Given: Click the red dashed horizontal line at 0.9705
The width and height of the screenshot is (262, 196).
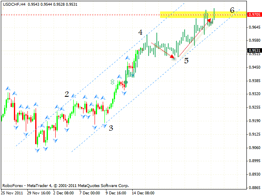Looking at the screenshot, I should pyautogui.click(x=82, y=15).
